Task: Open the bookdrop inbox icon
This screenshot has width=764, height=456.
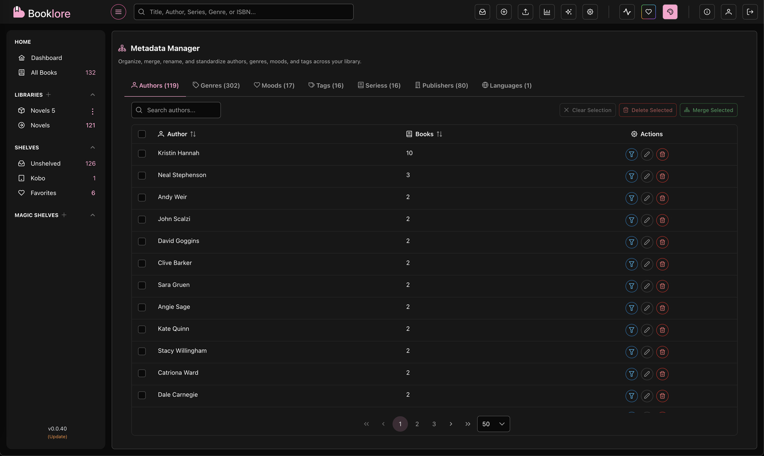Action: 482,12
